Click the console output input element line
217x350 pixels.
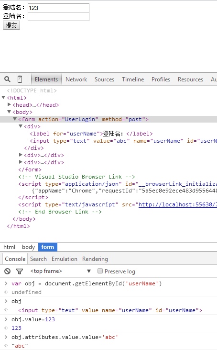click(x=110, y=310)
